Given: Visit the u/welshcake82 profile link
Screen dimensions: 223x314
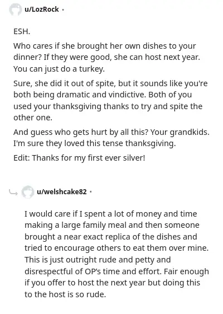Looking at the screenshot, I should [x=62, y=192].
